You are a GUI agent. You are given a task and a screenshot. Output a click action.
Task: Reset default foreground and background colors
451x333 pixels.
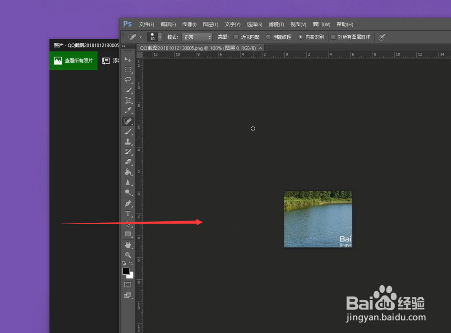point(124,263)
